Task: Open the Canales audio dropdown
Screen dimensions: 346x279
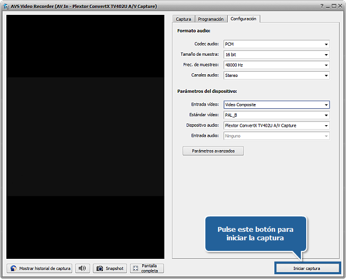Action: pyautogui.click(x=276, y=75)
